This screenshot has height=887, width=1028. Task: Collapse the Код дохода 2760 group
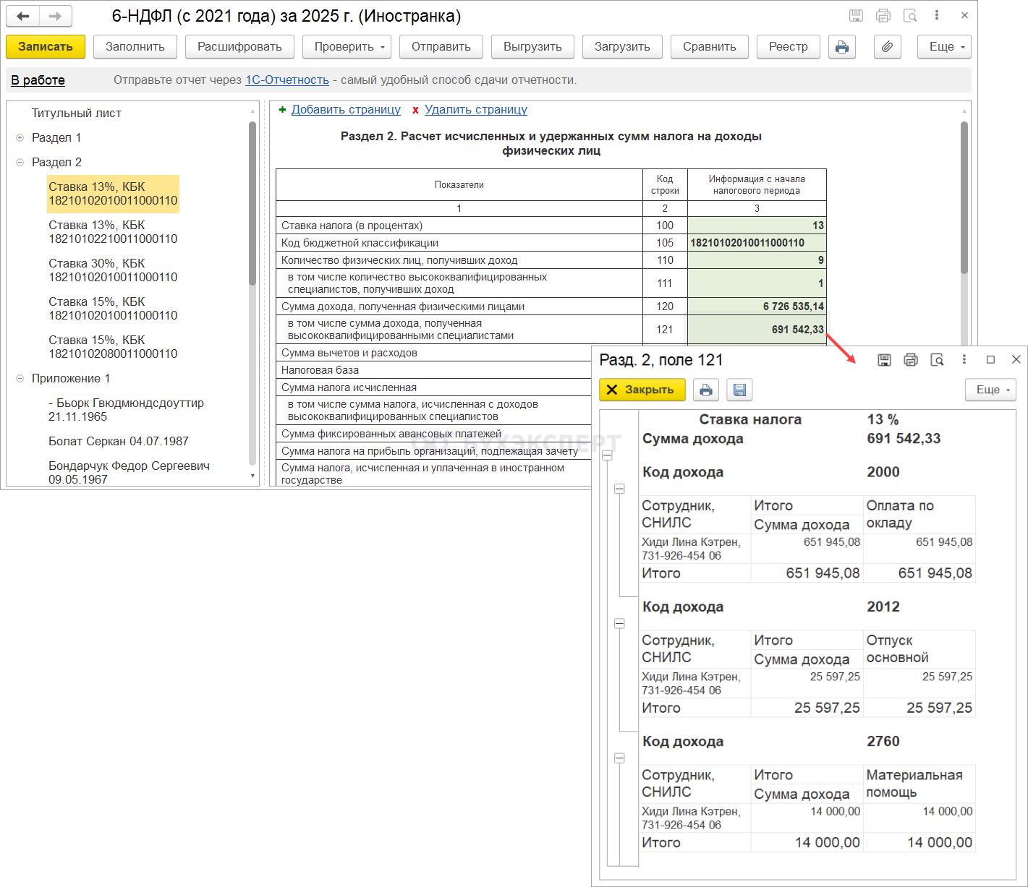pyautogui.click(x=619, y=758)
